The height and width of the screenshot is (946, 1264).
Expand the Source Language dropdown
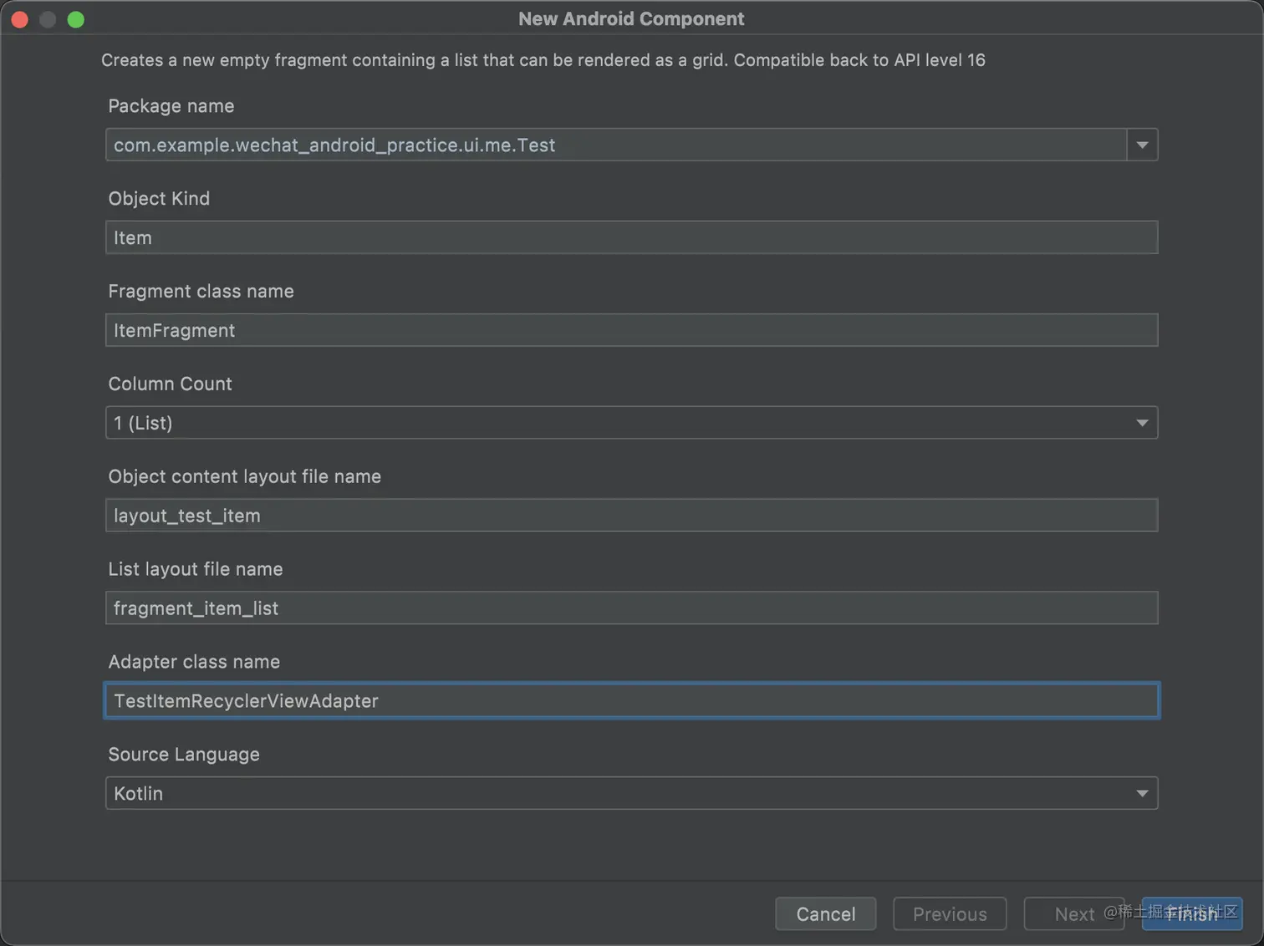point(631,793)
